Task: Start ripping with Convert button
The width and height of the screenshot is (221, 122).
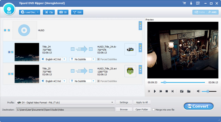Action: pyautogui.click(x=199, y=106)
